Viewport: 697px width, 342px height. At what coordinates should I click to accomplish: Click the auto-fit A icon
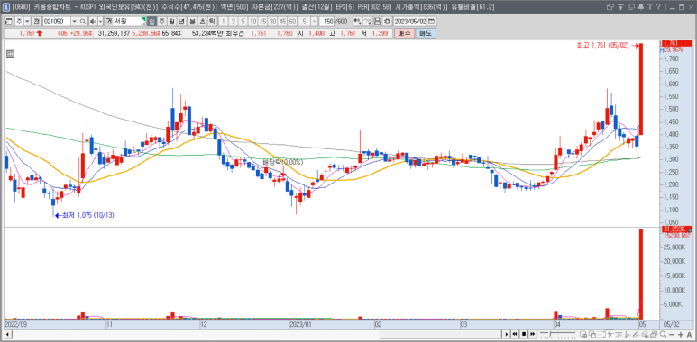tap(690, 334)
